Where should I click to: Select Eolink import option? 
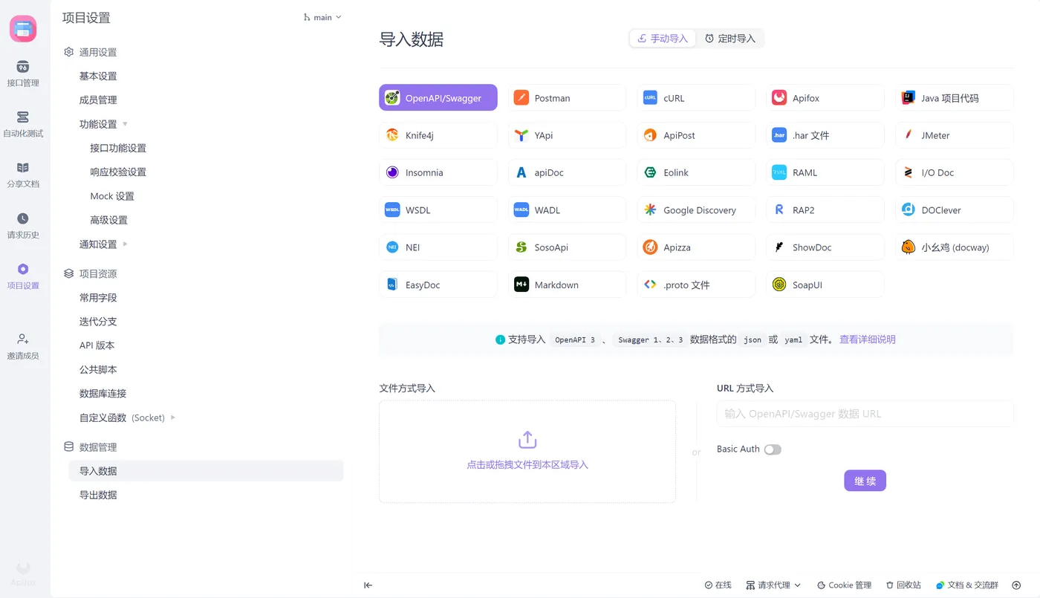tap(696, 172)
